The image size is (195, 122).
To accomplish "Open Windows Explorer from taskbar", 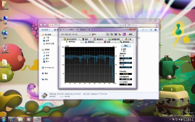I will 20,119.
